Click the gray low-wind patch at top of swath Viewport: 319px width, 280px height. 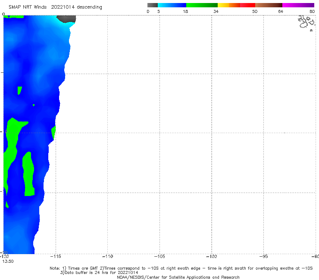coord(66,19)
